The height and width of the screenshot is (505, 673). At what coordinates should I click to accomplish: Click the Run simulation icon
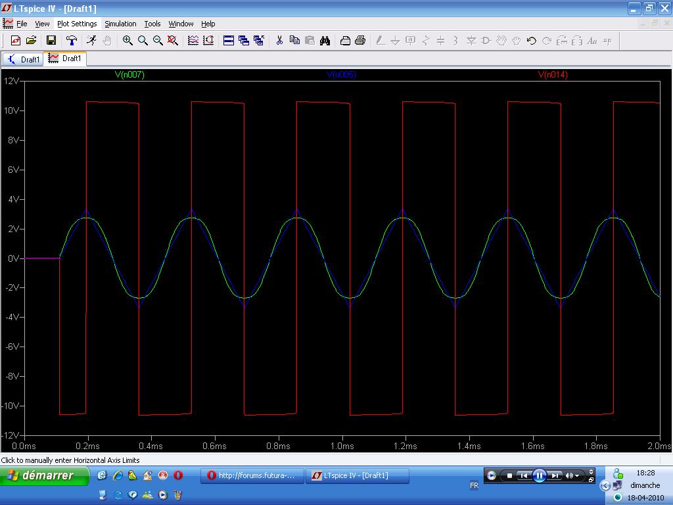(91, 41)
